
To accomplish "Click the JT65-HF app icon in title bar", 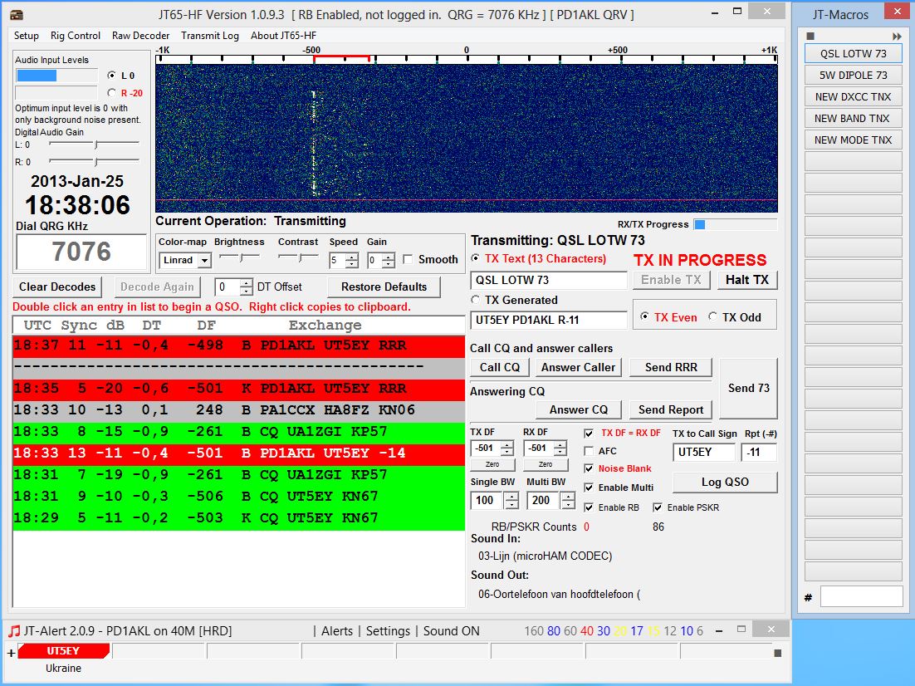I will tap(17, 14).
